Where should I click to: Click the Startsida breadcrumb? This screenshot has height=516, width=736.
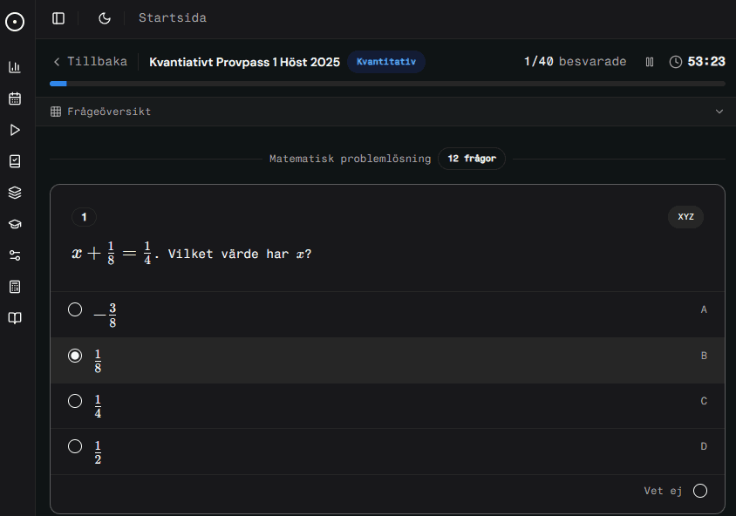173,18
